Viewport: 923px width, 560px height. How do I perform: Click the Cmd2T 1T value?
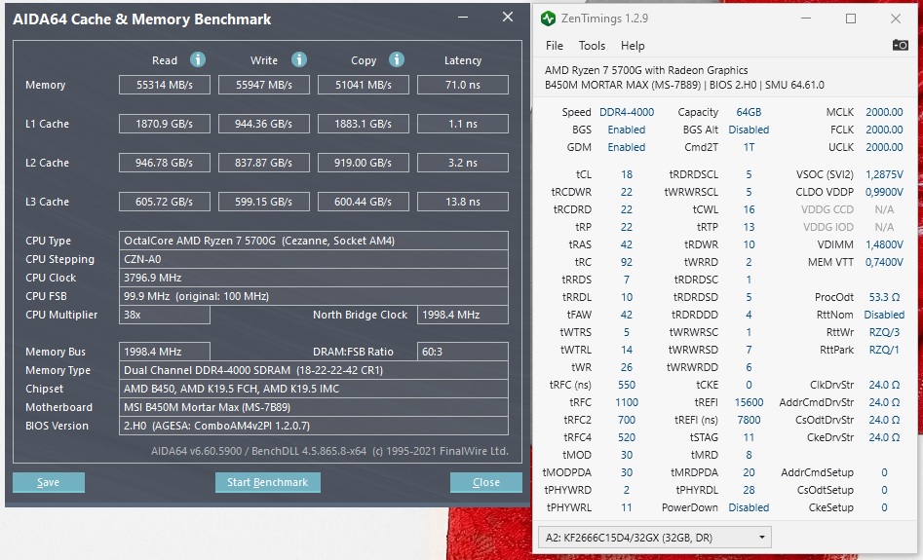749,147
